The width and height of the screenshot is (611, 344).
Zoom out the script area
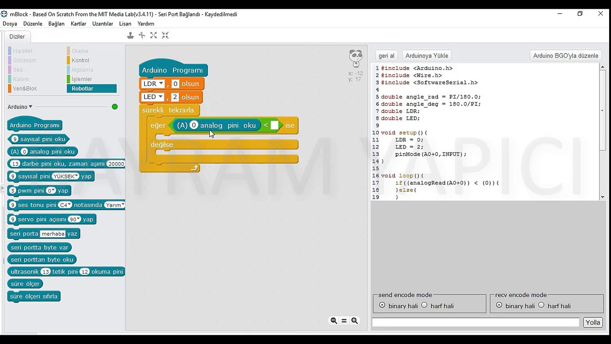tap(334, 321)
